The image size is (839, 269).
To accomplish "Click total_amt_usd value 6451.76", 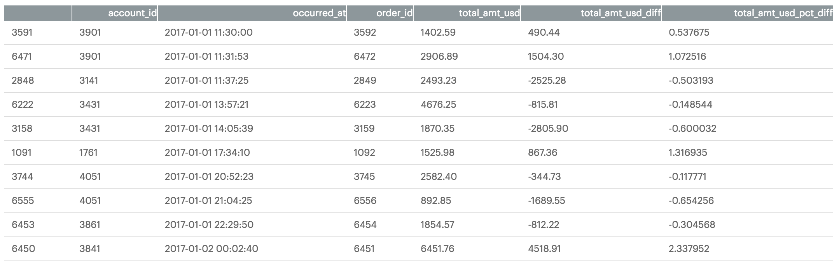I will (437, 248).
